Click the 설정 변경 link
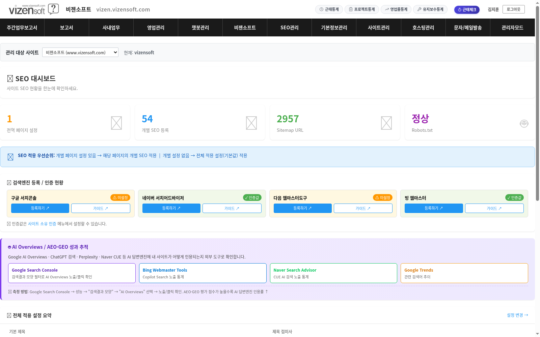The image size is (540, 337). (x=517, y=315)
